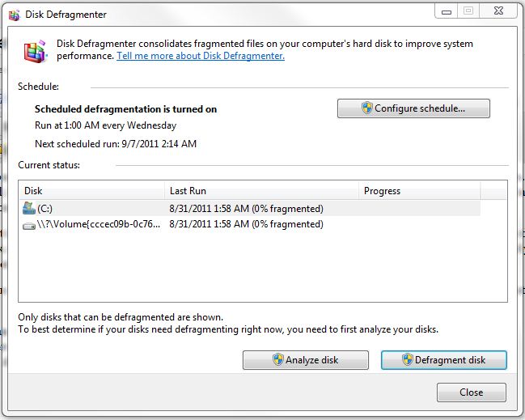Viewport: 525px width, 420px height.
Task: Sort by the Disk column header
Action: [91, 191]
